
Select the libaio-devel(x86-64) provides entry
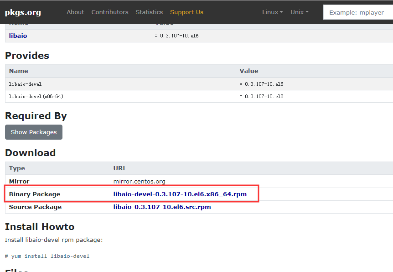click(x=36, y=96)
